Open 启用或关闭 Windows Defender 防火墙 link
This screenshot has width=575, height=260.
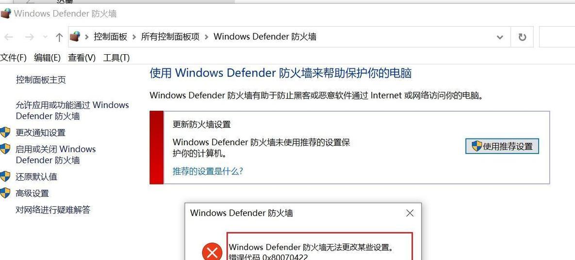tap(55, 154)
